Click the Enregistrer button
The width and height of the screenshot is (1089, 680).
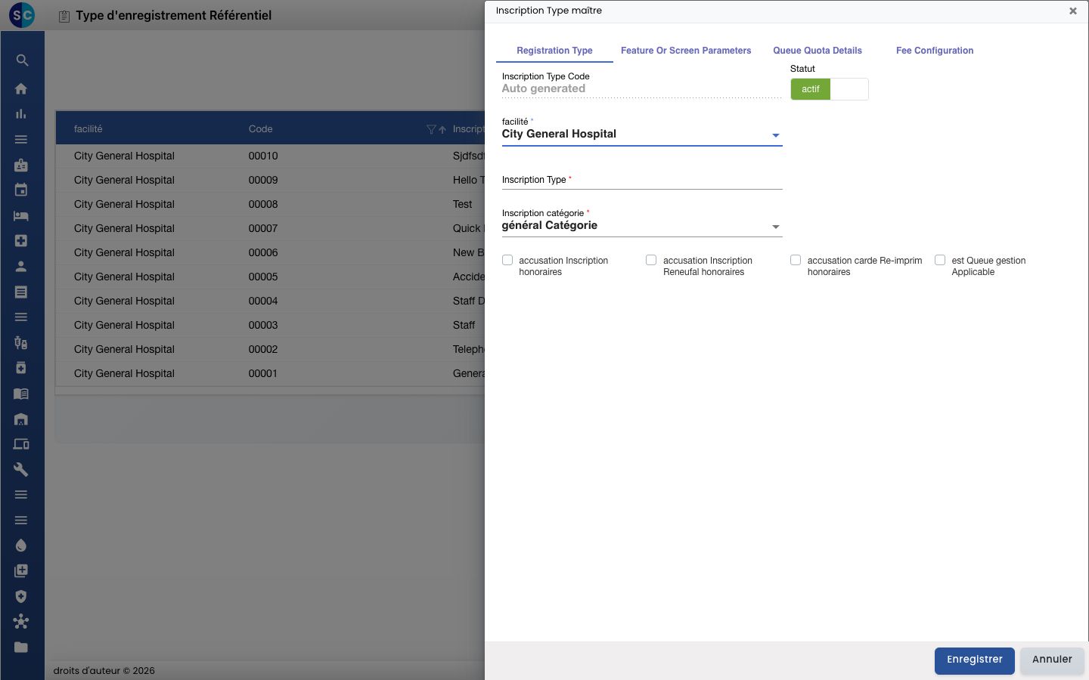pos(975,660)
